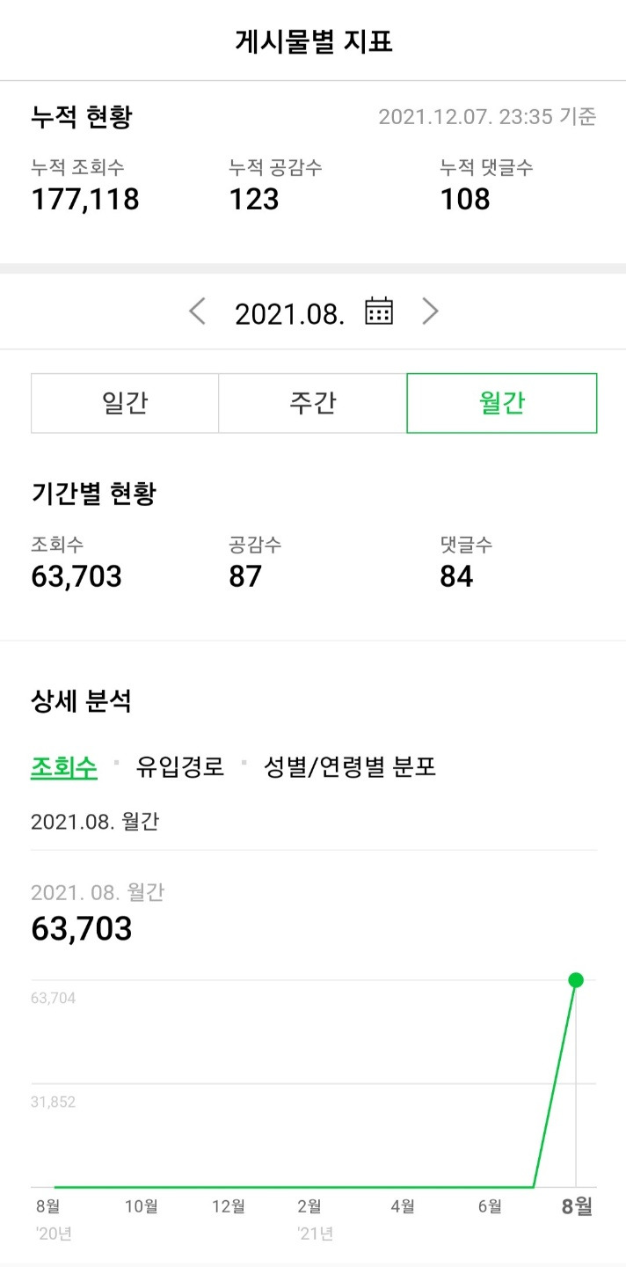The width and height of the screenshot is (626, 1267).
Task: Switch to the 주간 (weekly) tab
Action: click(312, 403)
